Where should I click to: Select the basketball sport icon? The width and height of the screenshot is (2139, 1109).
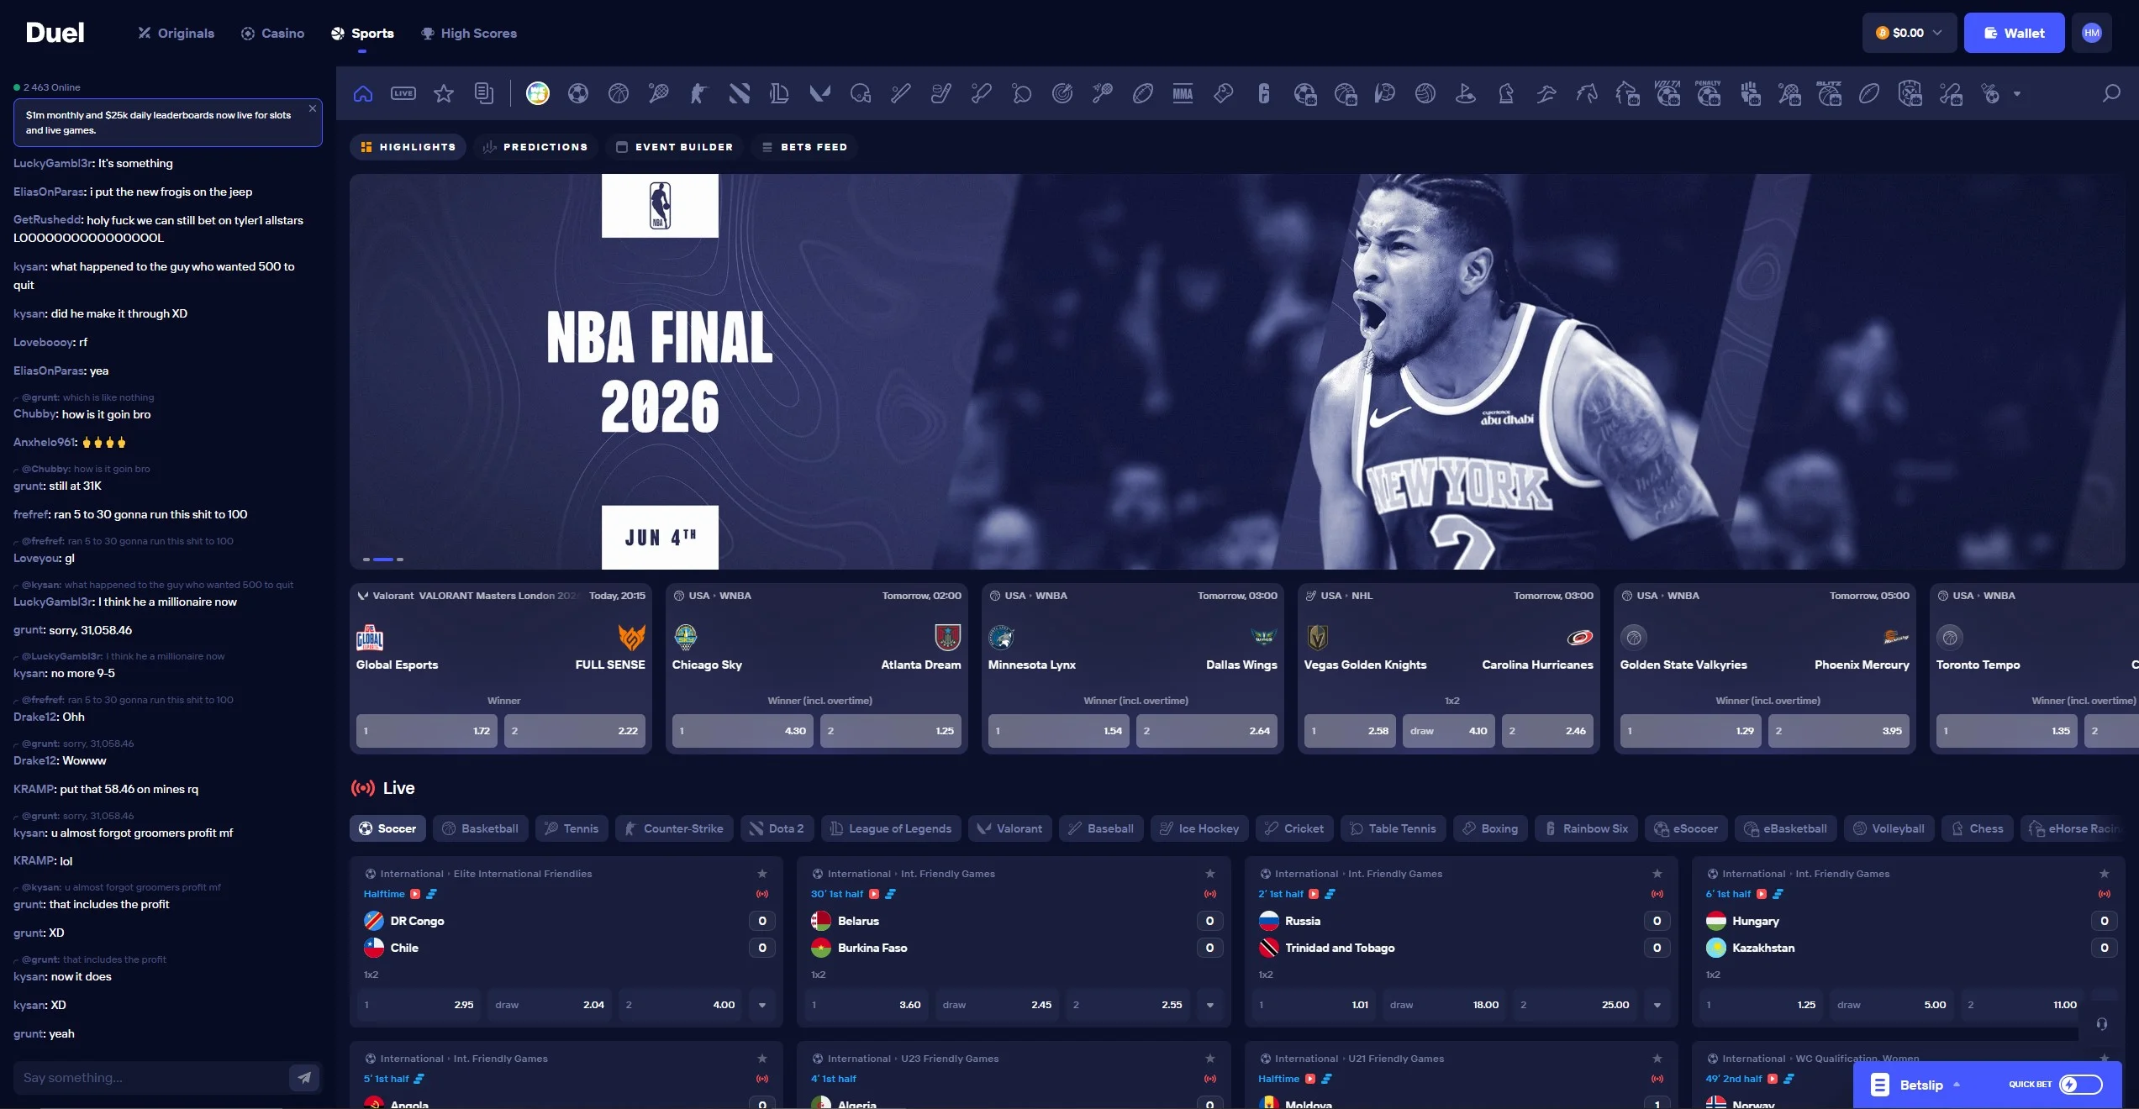pyautogui.click(x=619, y=93)
